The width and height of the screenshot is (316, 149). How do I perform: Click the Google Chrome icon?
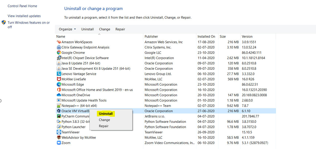(x=59, y=53)
